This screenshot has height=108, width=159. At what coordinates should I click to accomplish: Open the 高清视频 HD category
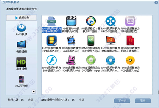pyautogui.click(x=21, y=64)
